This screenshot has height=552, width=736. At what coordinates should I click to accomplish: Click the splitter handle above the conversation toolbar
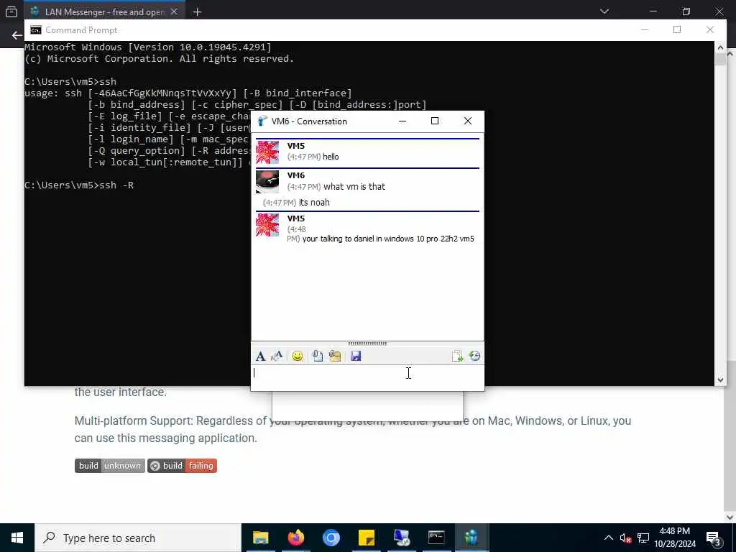[367, 344]
